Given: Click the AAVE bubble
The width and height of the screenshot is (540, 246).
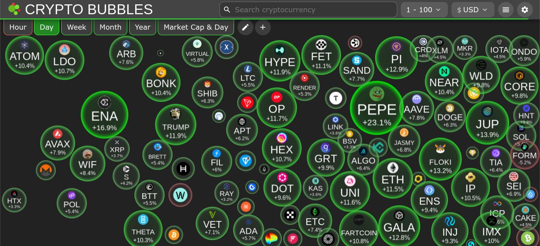Looking at the screenshot, I should (x=417, y=108).
